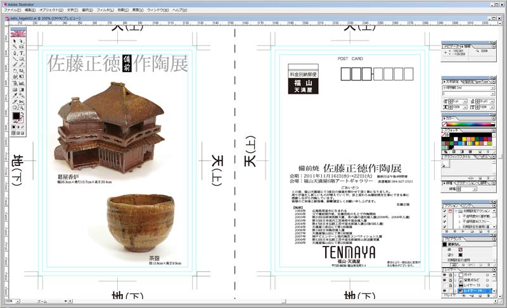The height and width of the screenshot is (308, 507).
Task: Toggle lock on レイヤー 13
Action: click(450, 285)
